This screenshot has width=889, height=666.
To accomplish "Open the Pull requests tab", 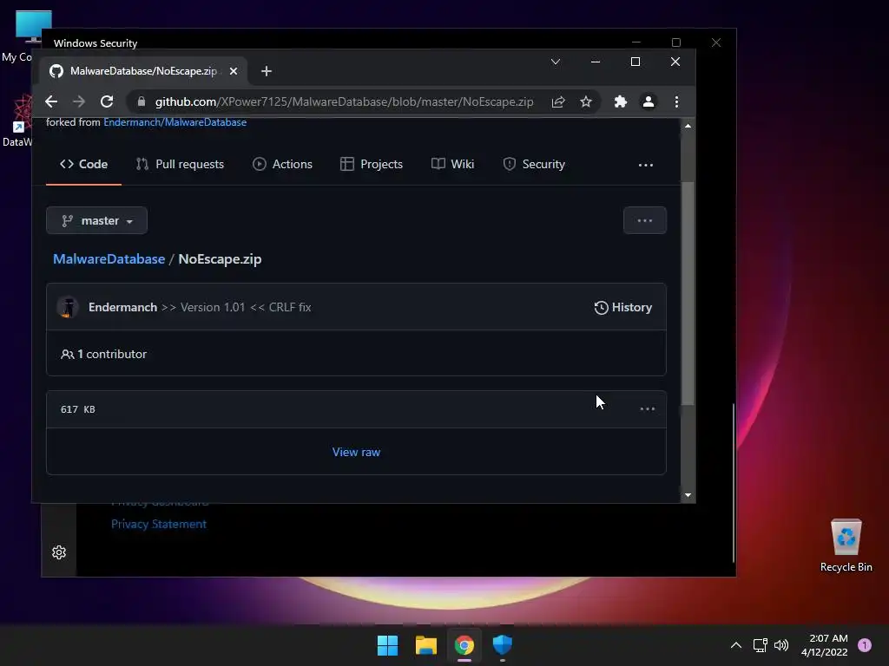I will pos(181,164).
